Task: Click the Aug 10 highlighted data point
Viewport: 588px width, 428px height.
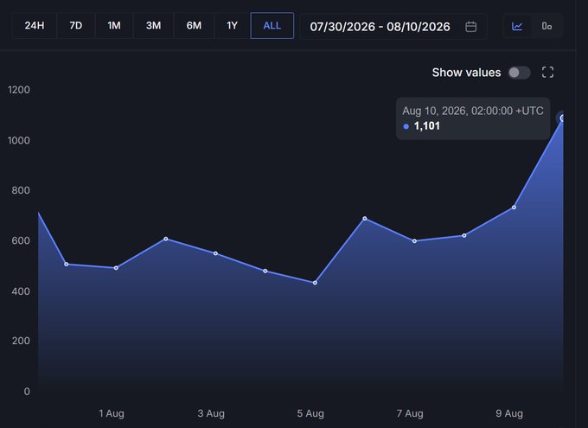Action: 562,118
